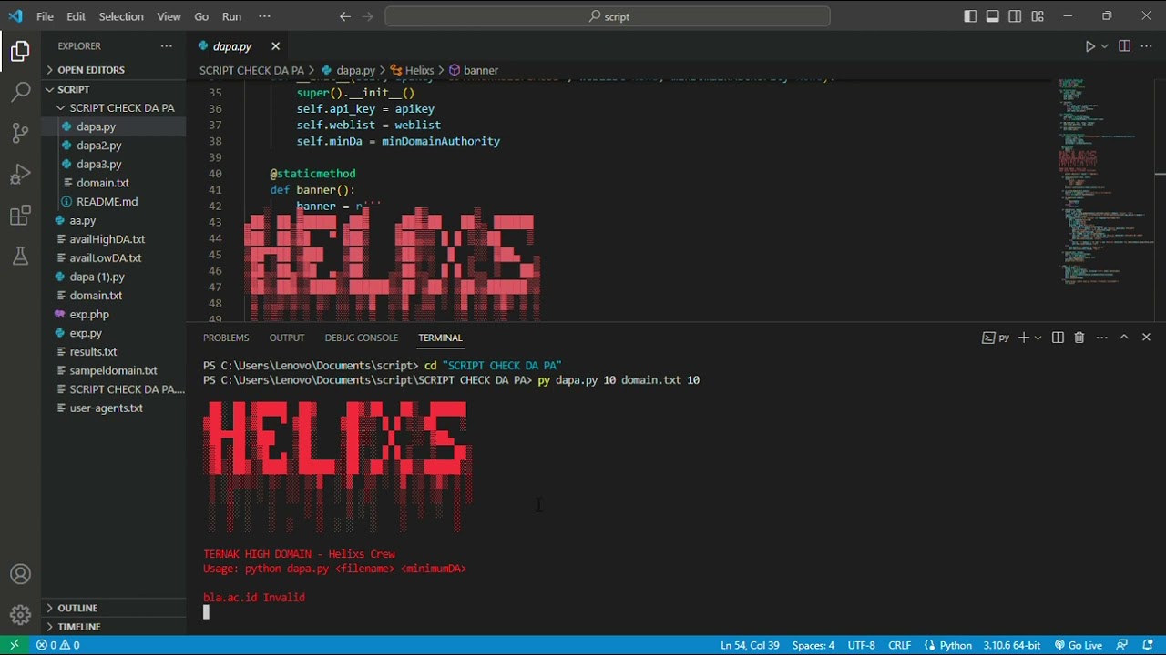The width and height of the screenshot is (1166, 655).
Task: Toggle primary side bar layout icon
Action: coord(970,16)
